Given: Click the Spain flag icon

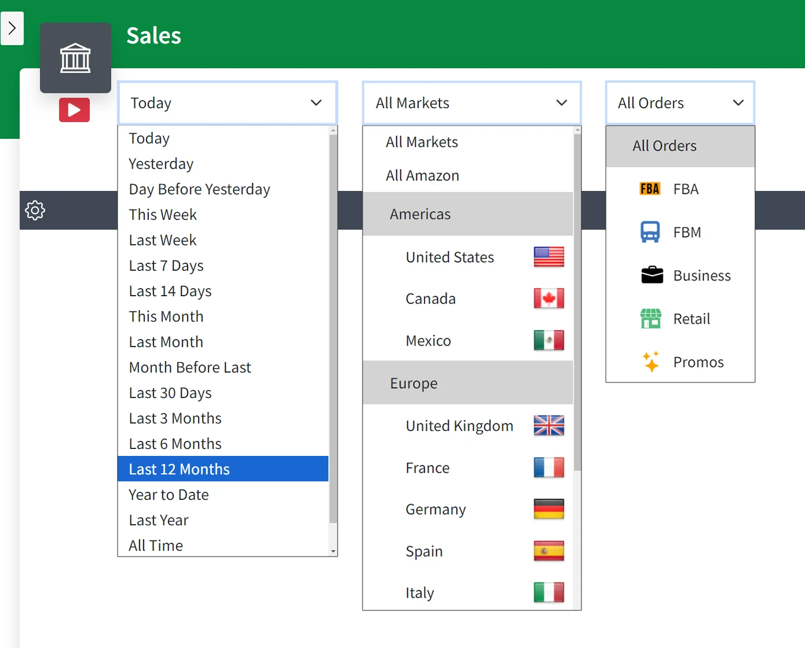Looking at the screenshot, I should coord(549,551).
